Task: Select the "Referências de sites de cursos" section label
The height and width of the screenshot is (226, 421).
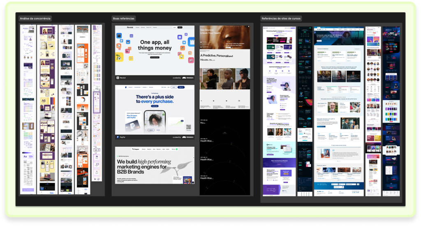Action: coord(281,19)
